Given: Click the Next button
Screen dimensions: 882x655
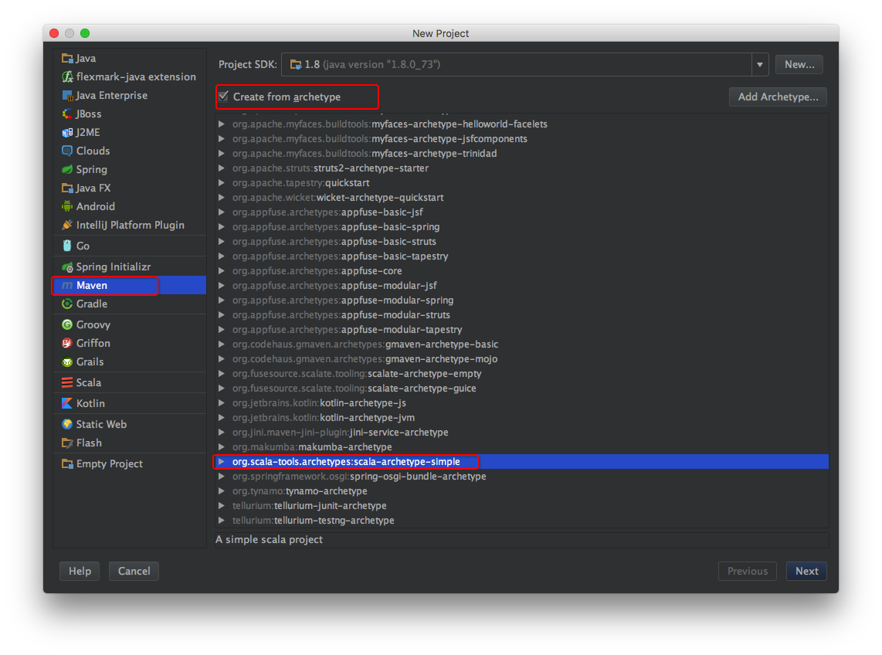Looking at the screenshot, I should [x=806, y=572].
